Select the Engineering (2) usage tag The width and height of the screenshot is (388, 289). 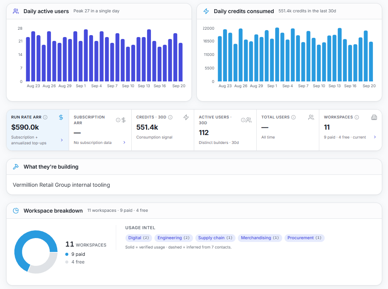[x=173, y=238]
